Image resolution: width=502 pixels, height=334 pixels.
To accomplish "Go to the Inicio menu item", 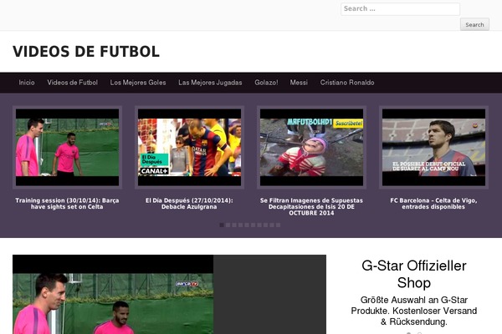I will coord(27,83).
